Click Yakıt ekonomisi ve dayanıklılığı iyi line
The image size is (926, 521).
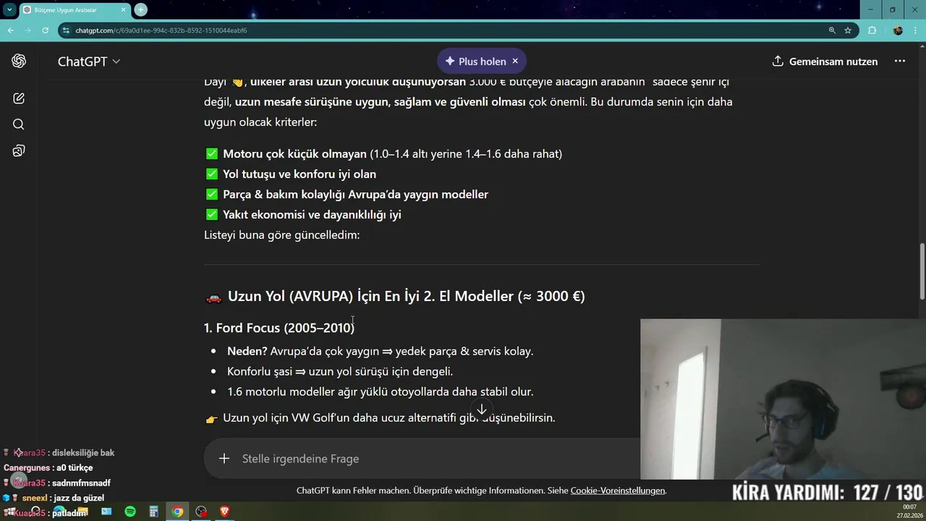303,214
